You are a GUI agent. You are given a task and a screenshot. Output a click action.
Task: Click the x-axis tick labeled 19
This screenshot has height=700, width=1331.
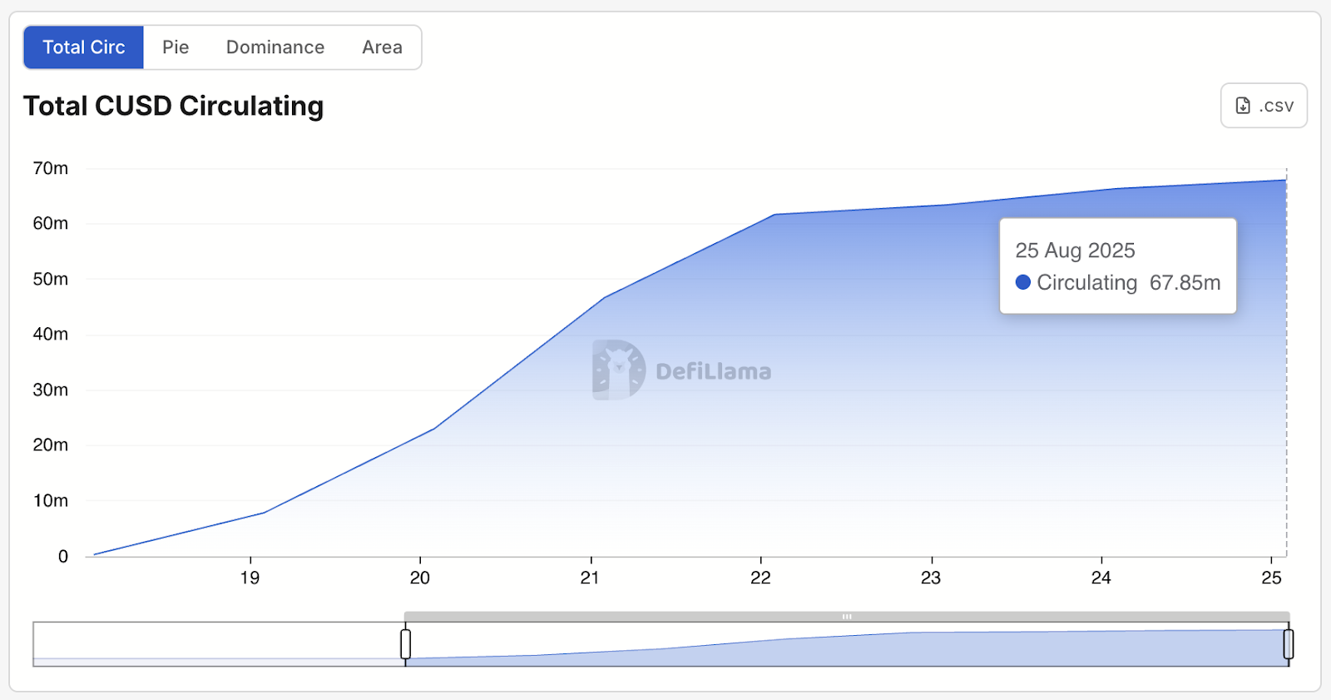(x=250, y=578)
